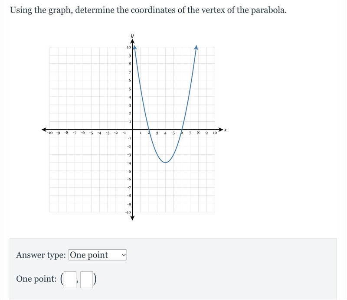Click the x-axis right arrowhead
347x300 pixels.
(x=221, y=130)
